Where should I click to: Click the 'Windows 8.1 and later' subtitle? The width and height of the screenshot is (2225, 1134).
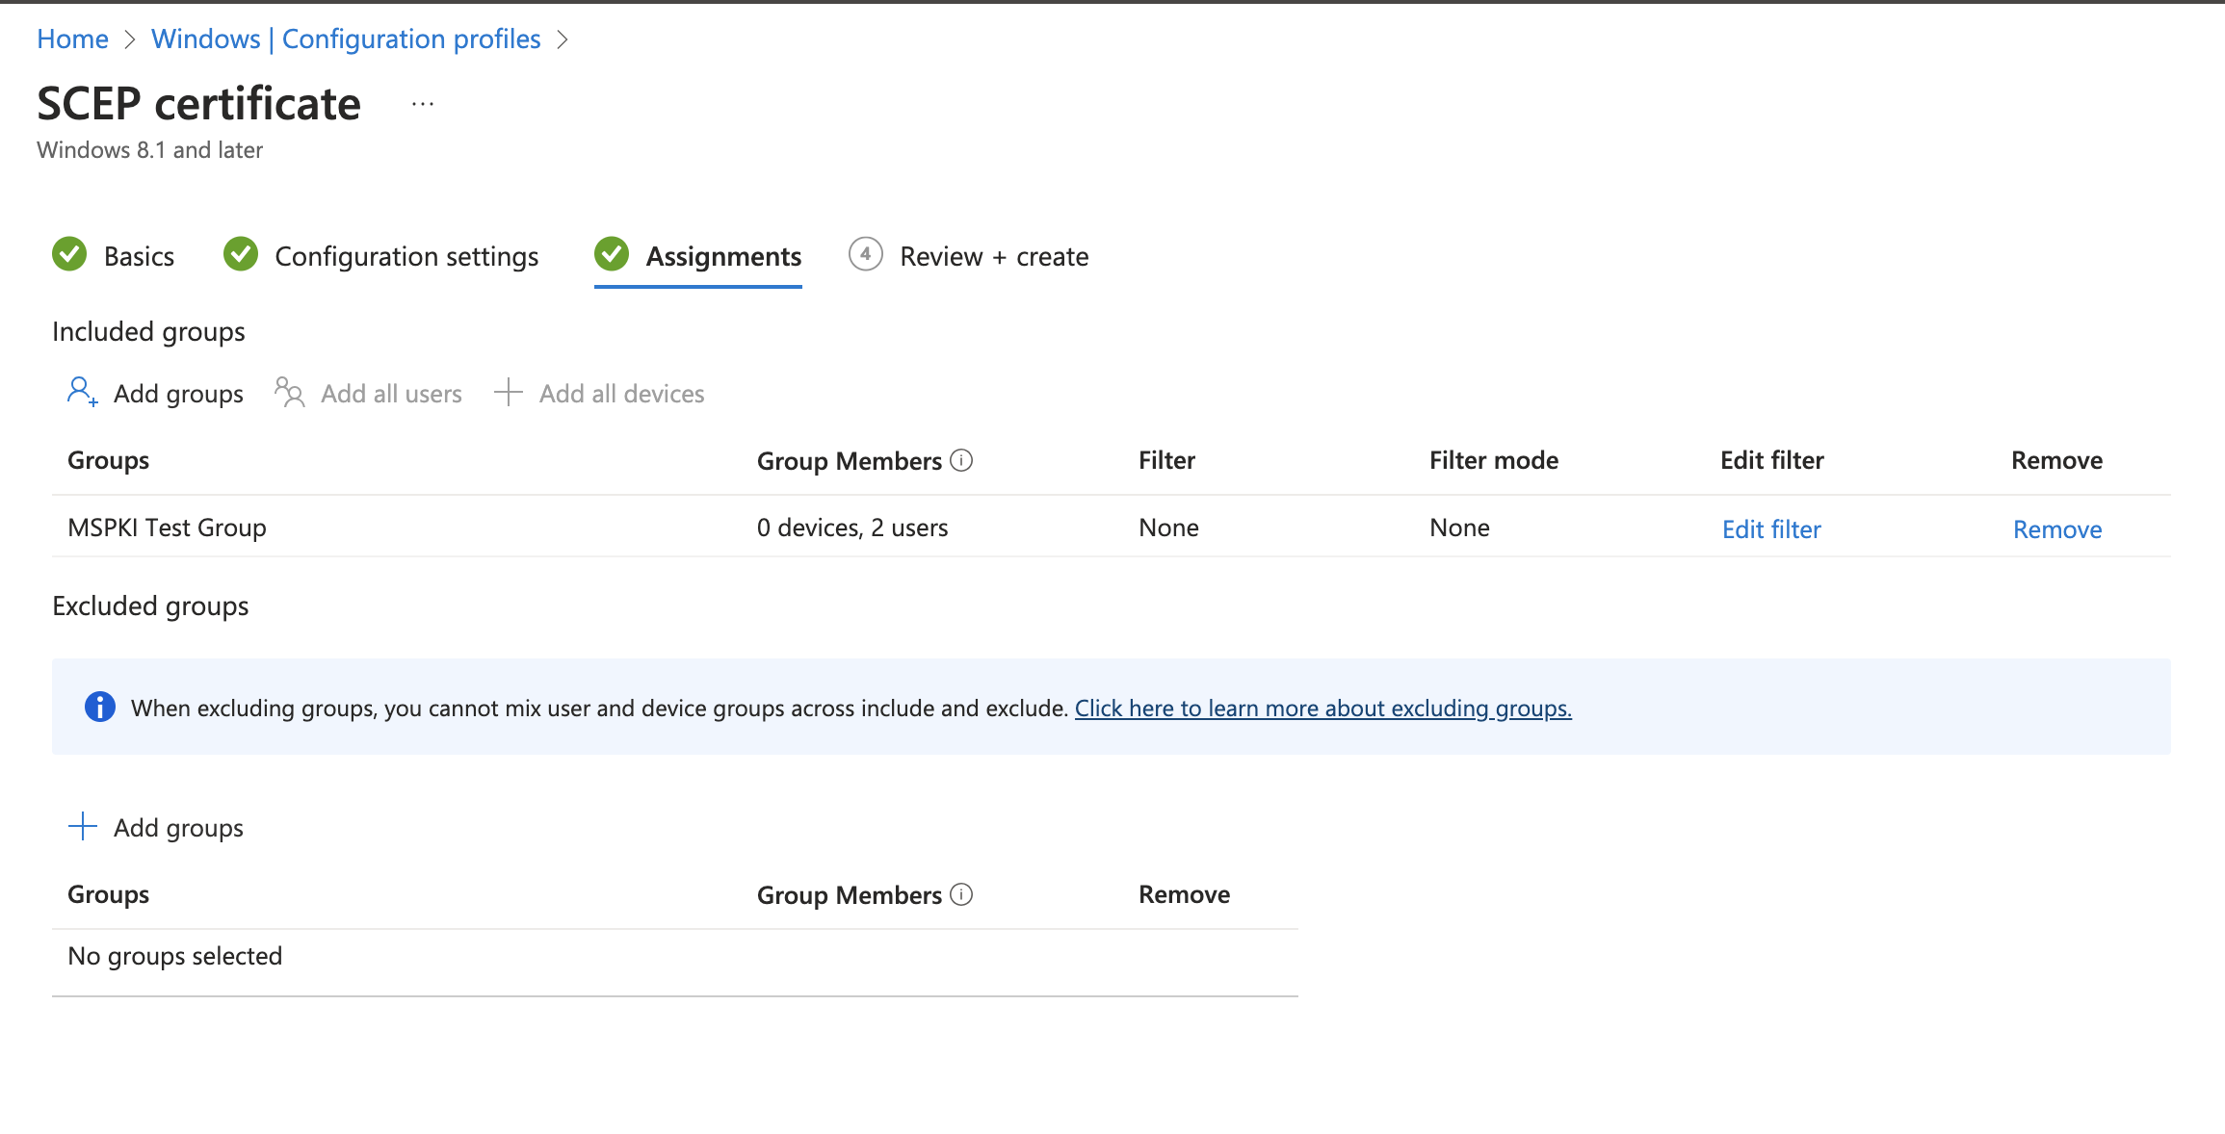(149, 150)
